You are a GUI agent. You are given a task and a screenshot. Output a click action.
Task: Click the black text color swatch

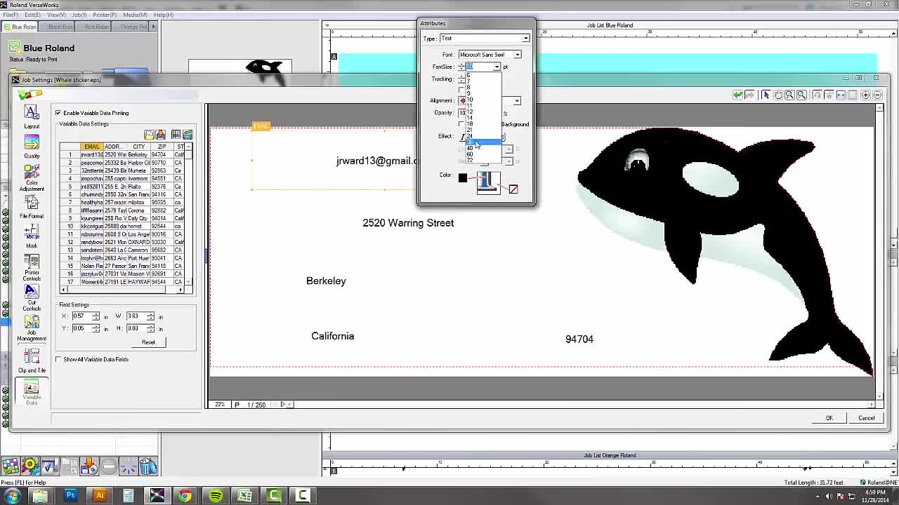pos(462,178)
